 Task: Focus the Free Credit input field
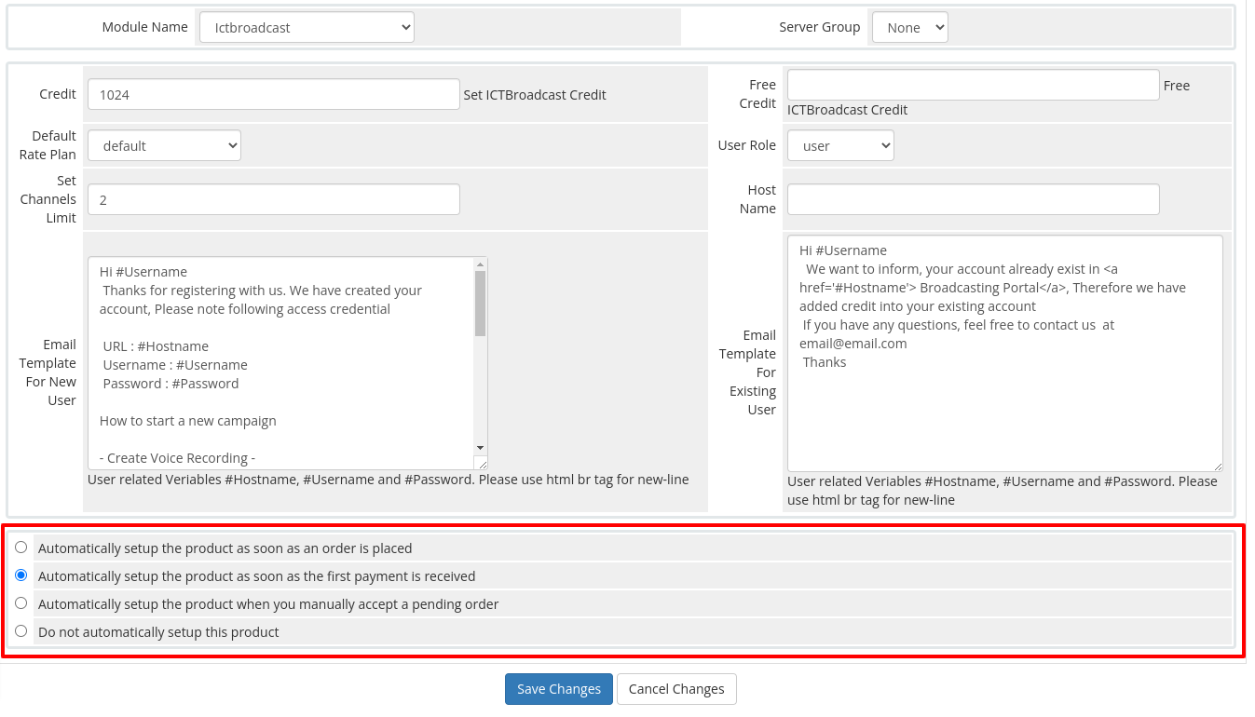[974, 85]
